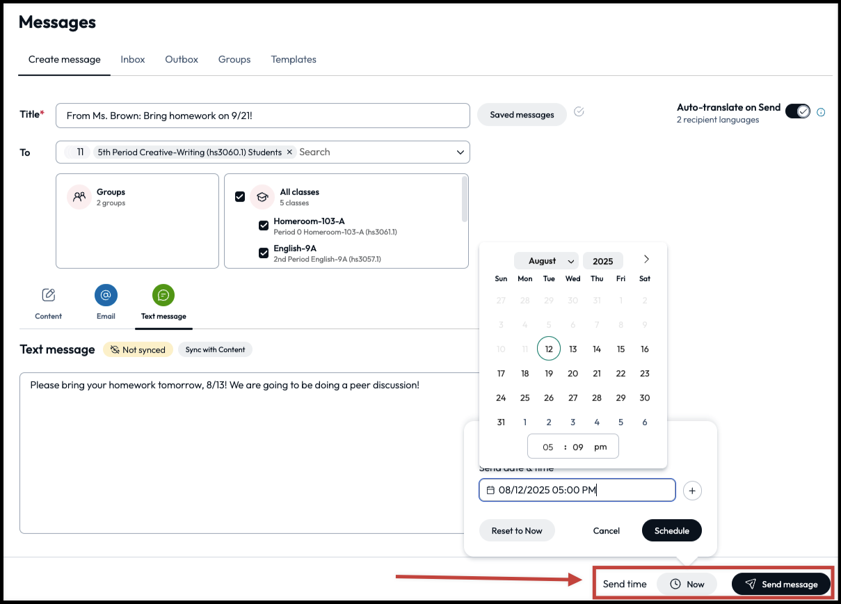The height and width of the screenshot is (604, 841).
Task: Pick August 13 in the calendar
Action: coord(572,349)
